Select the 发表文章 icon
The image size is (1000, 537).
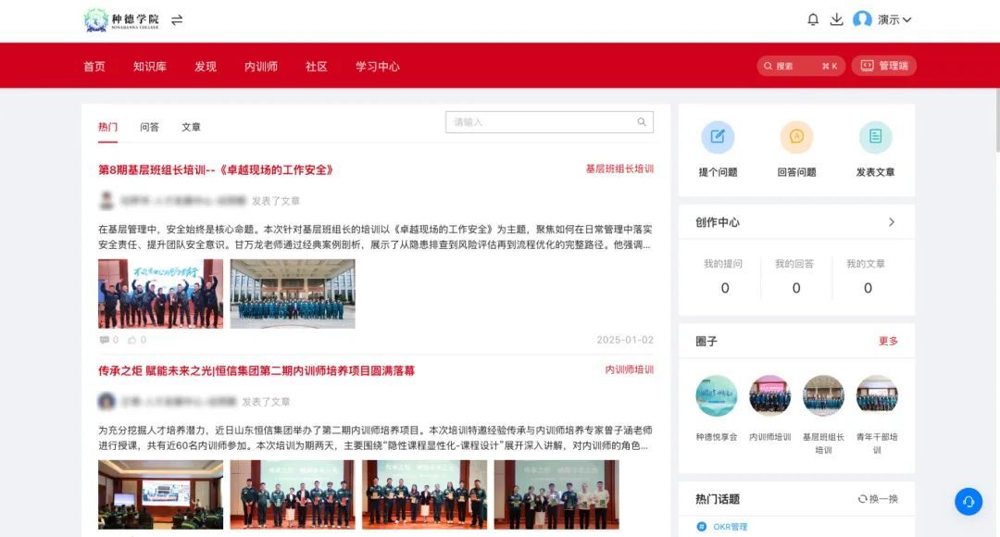click(x=875, y=138)
